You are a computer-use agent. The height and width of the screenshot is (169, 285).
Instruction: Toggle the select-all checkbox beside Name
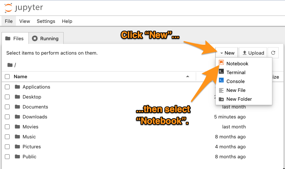[x=7, y=77]
